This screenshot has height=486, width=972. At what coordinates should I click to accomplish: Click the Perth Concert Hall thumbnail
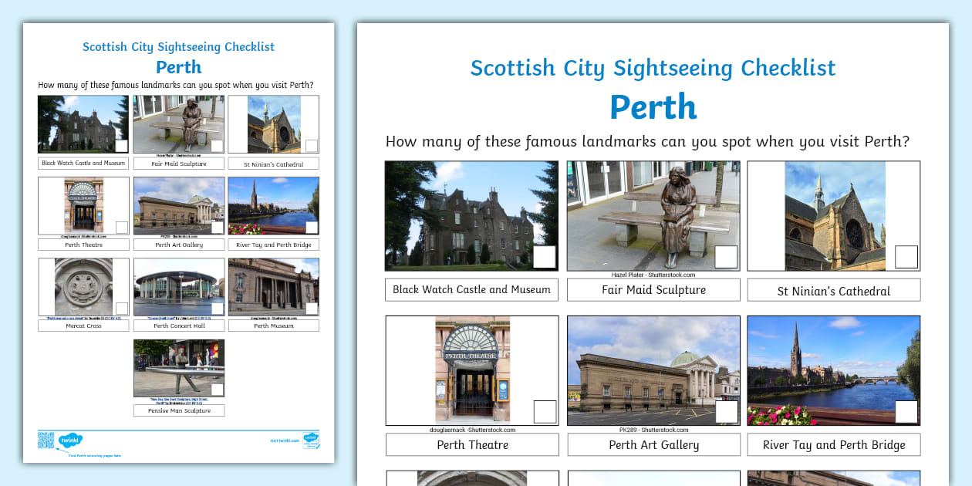click(x=178, y=286)
